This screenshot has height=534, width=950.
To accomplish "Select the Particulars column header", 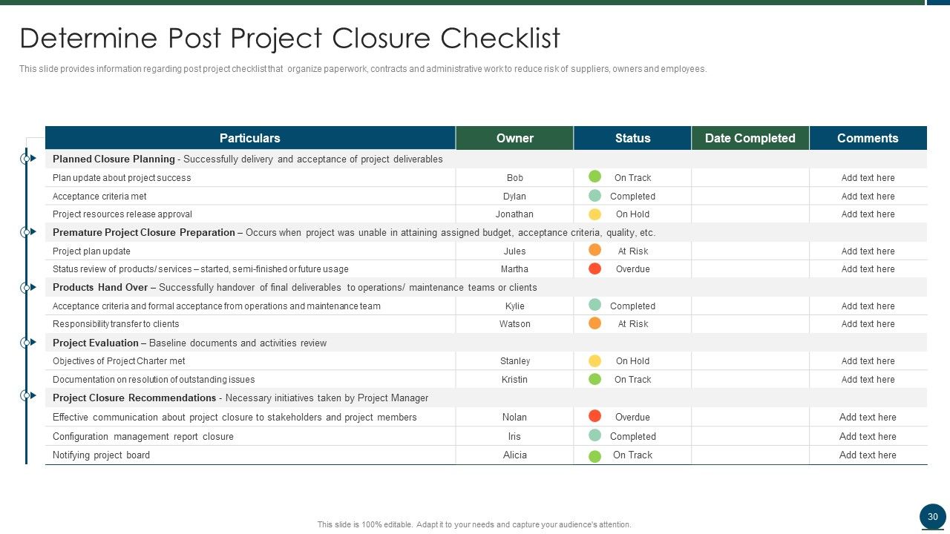I will click(250, 138).
